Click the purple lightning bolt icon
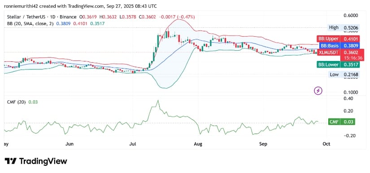Image resolution: width=370 pixels, height=173 pixels. click(318, 90)
